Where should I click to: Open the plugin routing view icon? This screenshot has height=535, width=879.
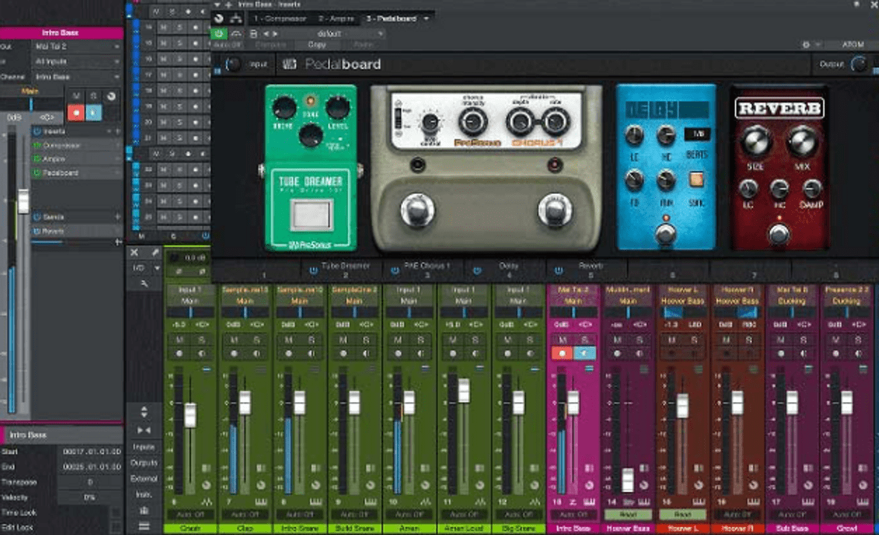coord(236,19)
